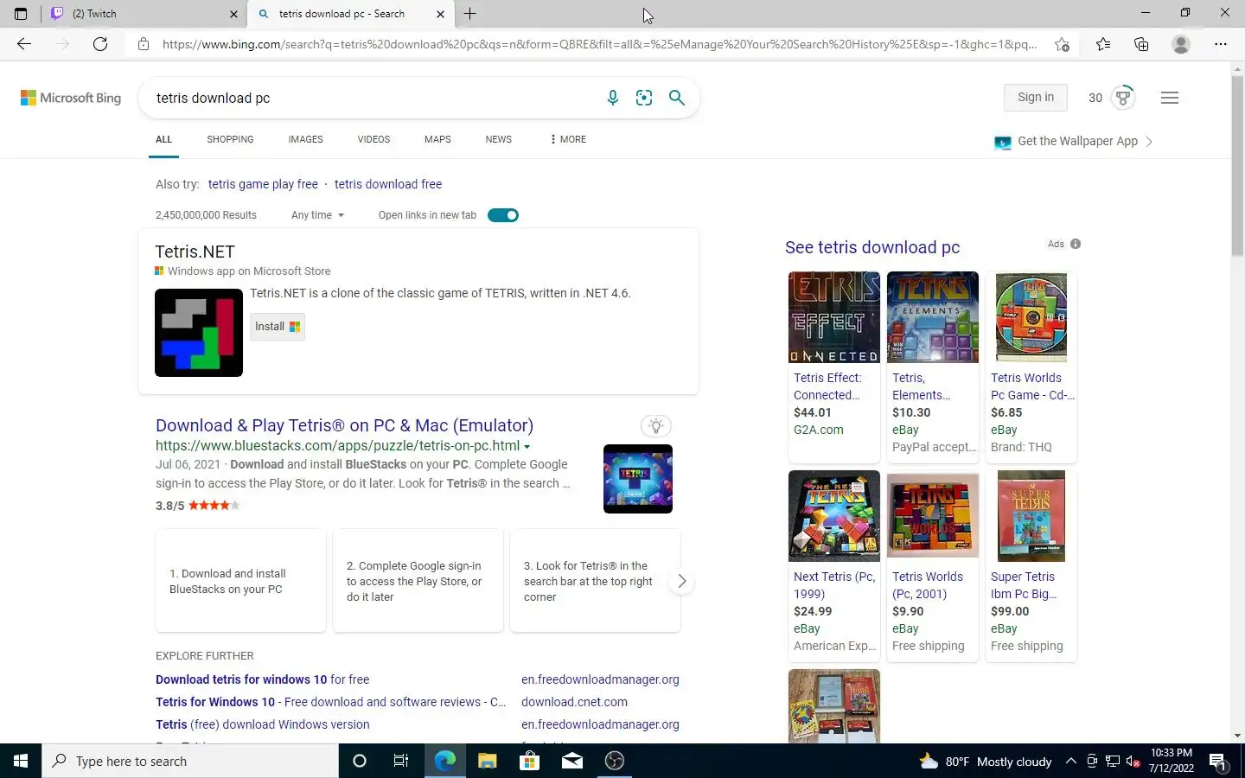The width and height of the screenshot is (1245, 778).
Task: Open Tetris (free) download Windows version
Action: pyautogui.click(x=262, y=724)
